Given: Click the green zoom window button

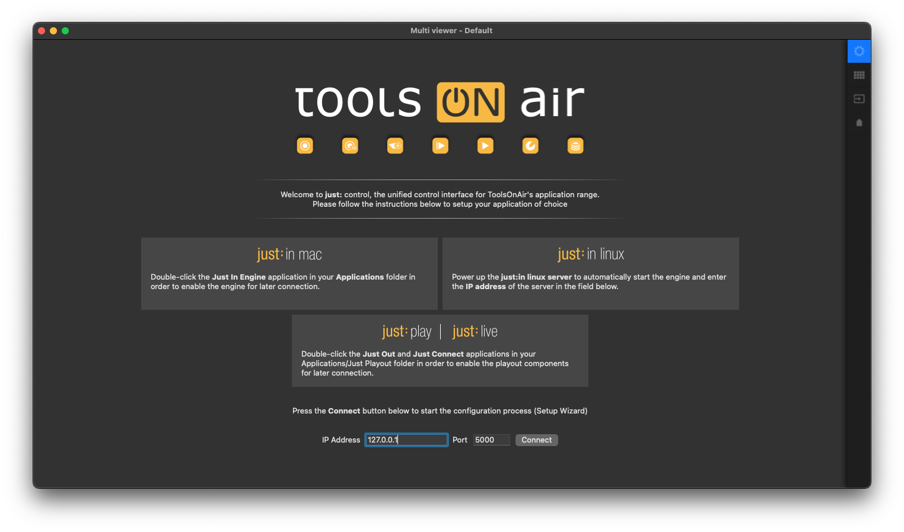Looking at the screenshot, I should [65, 31].
